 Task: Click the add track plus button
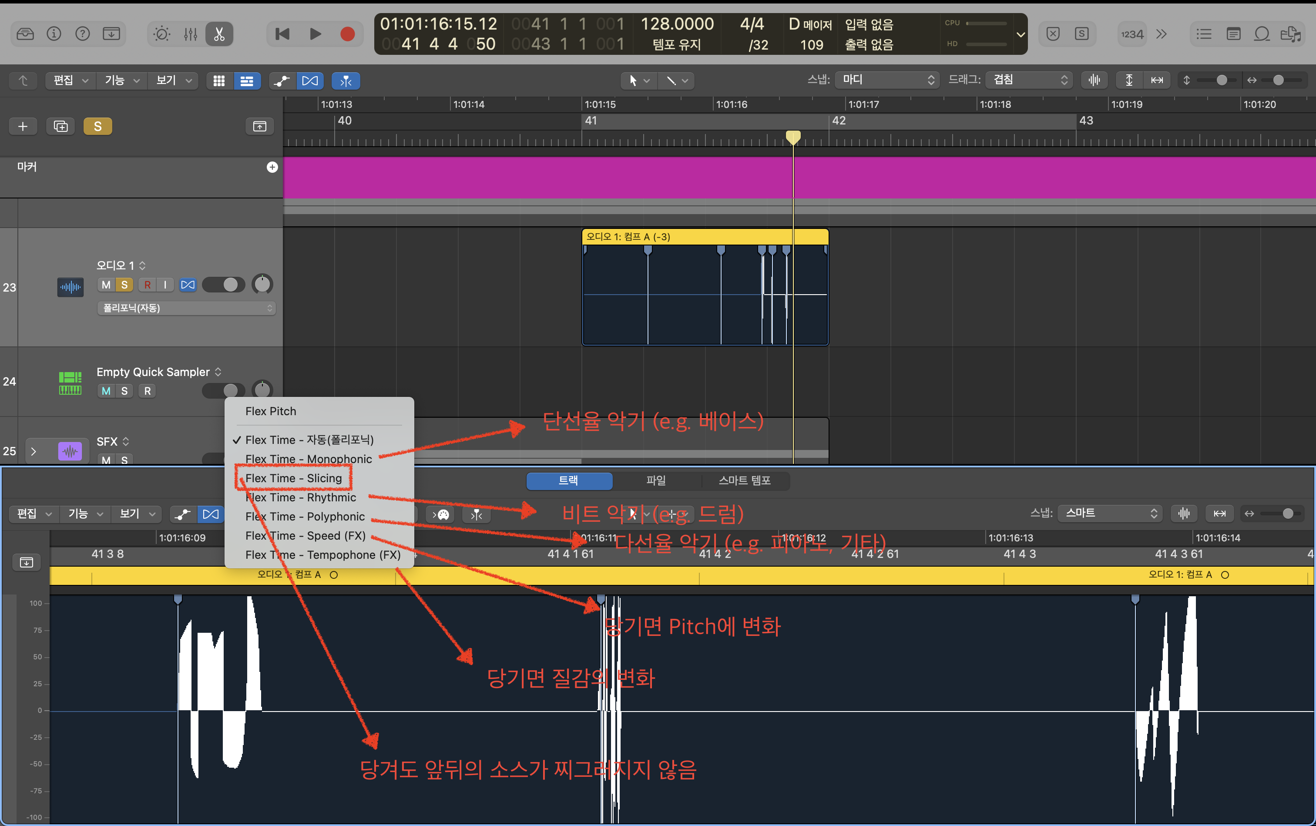click(23, 127)
